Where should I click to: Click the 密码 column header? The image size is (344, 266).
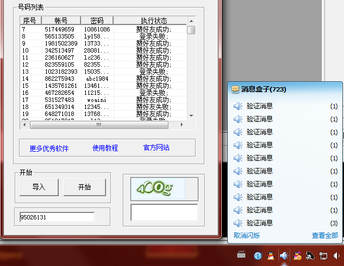tap(97, 21)
